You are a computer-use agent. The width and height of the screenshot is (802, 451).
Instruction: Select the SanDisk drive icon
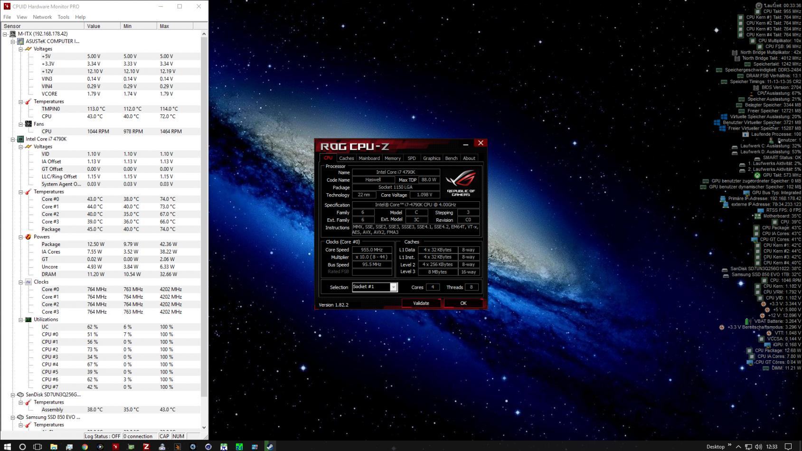tap(20, 395)
